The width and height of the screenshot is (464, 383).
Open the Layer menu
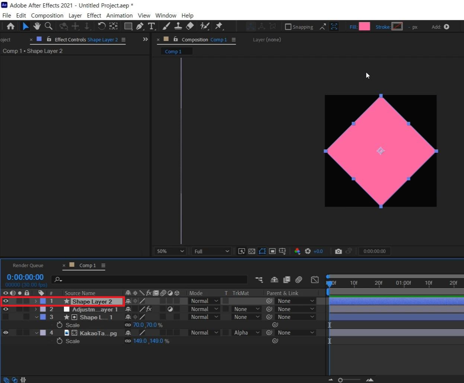[75, 15]
